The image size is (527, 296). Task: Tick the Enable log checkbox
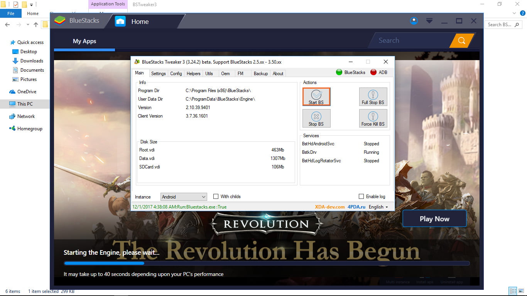[361, 197]
